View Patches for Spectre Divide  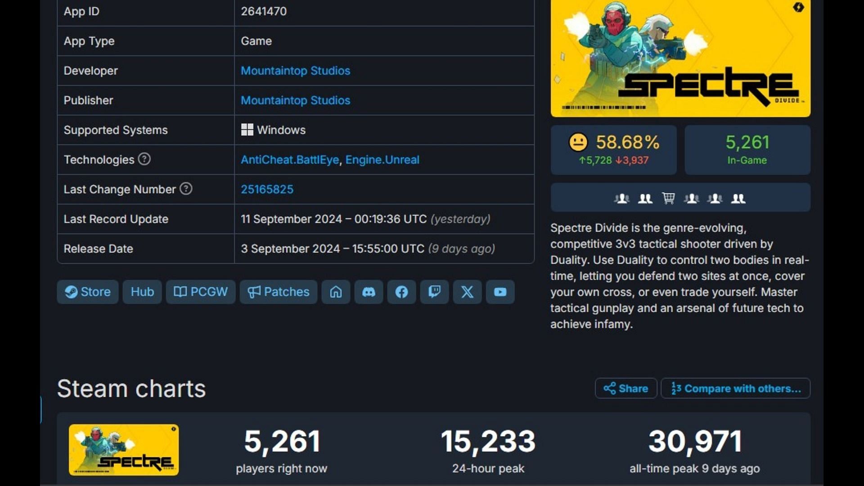pos(278,291)
